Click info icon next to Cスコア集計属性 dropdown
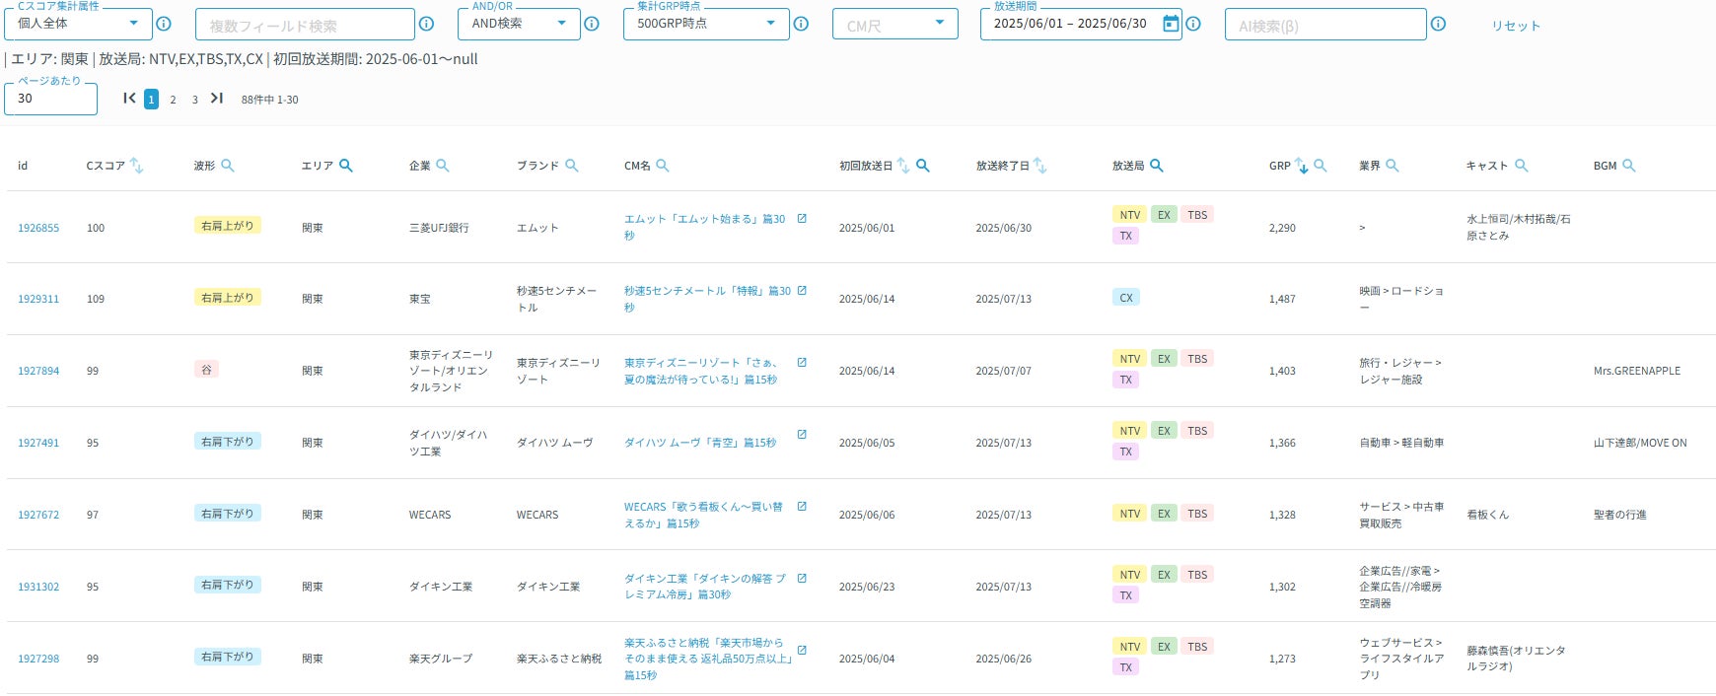 (164, 24)
